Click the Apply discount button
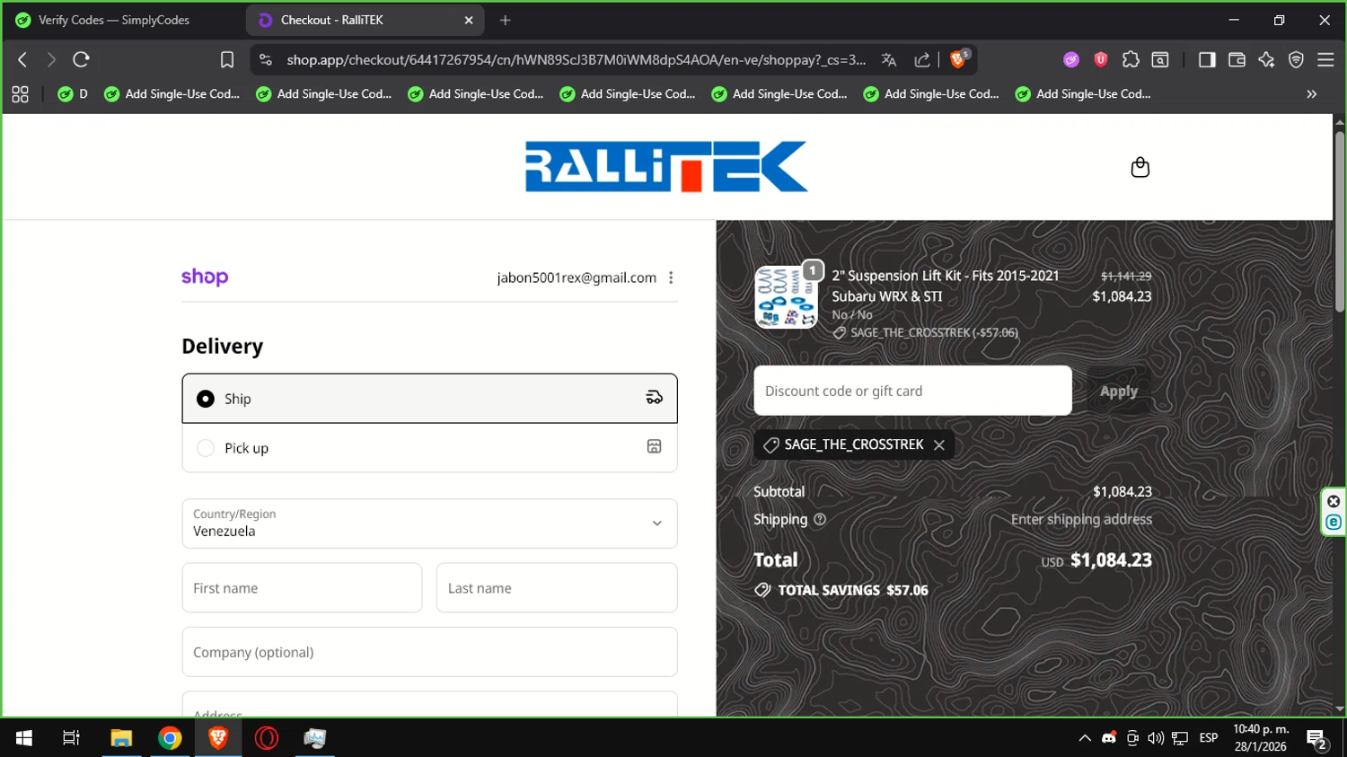This screenshot has height=757, width=1347. 1119,391
